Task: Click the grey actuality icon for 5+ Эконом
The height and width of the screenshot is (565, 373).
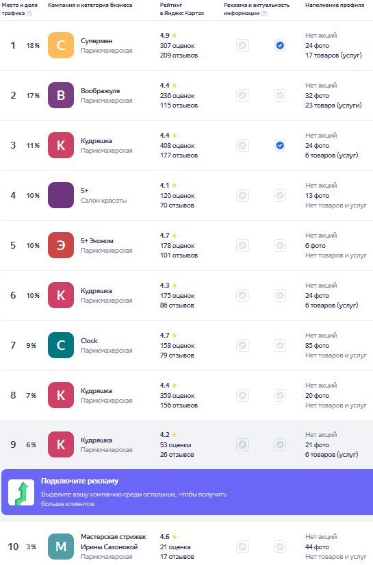Action: (280, 245)
